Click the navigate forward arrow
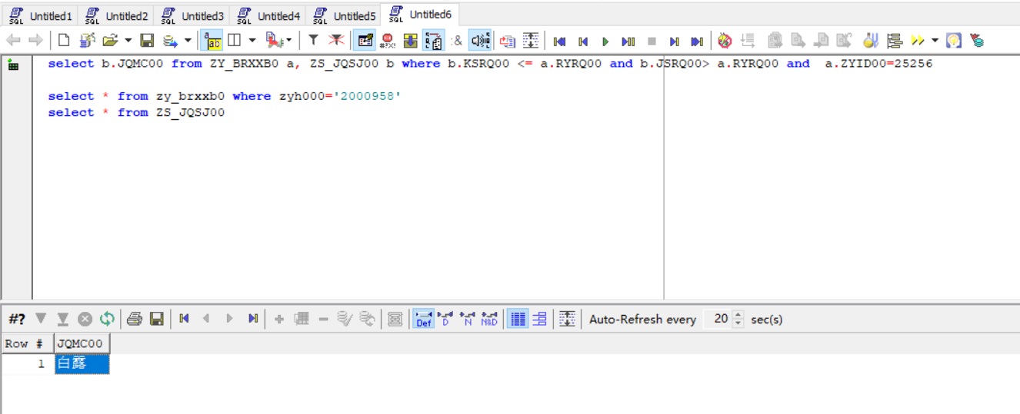 coord(35,41)
